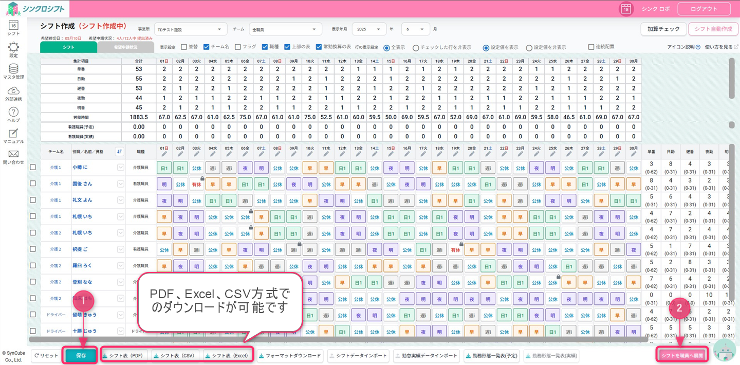Click the edit pencil under 20金 column
Viewport: 740px width, 365px height.
pos(472,153)
